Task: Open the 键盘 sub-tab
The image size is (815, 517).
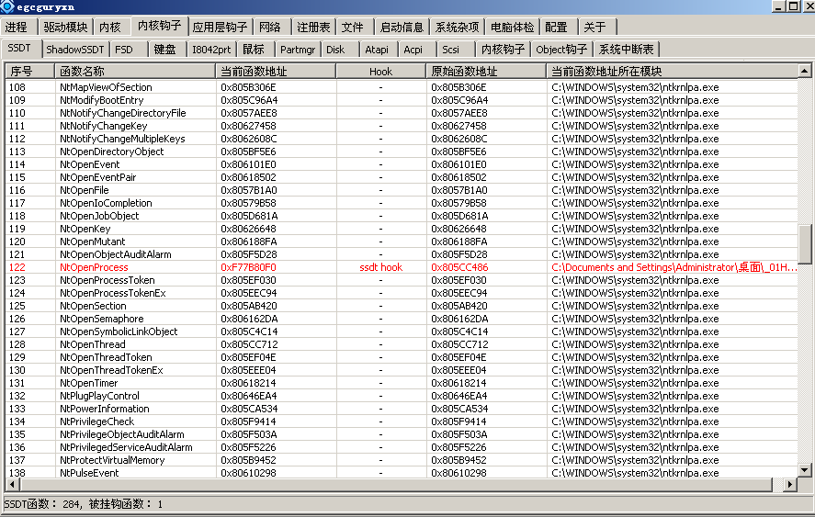Action: (164, 49)
